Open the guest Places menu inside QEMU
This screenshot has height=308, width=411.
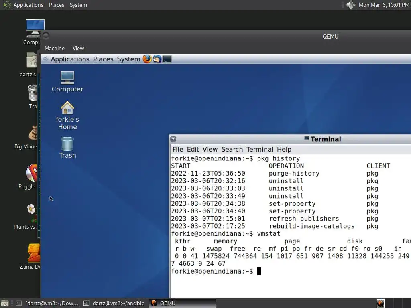[x=103, y=59]
